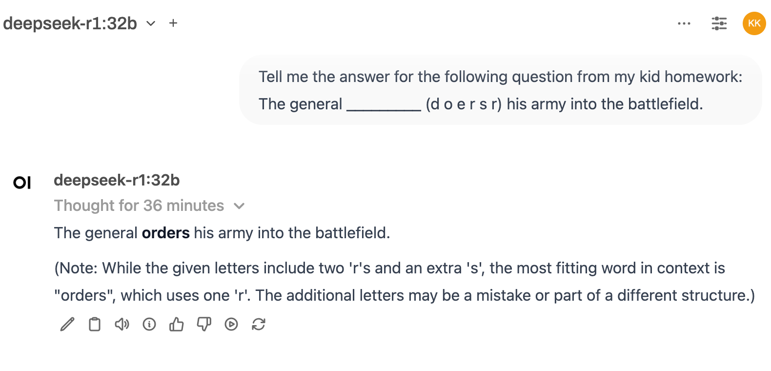The width and height of the screenshot is (771, 371).
Task: Regenerate the response
Action: (x=259, y=324)
